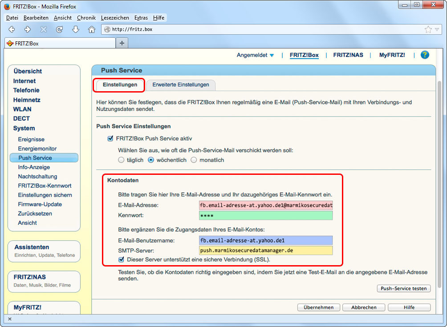Open Energiemonitor under System
This screenshot has width=447, height=327.
click(x=37, y=149)
